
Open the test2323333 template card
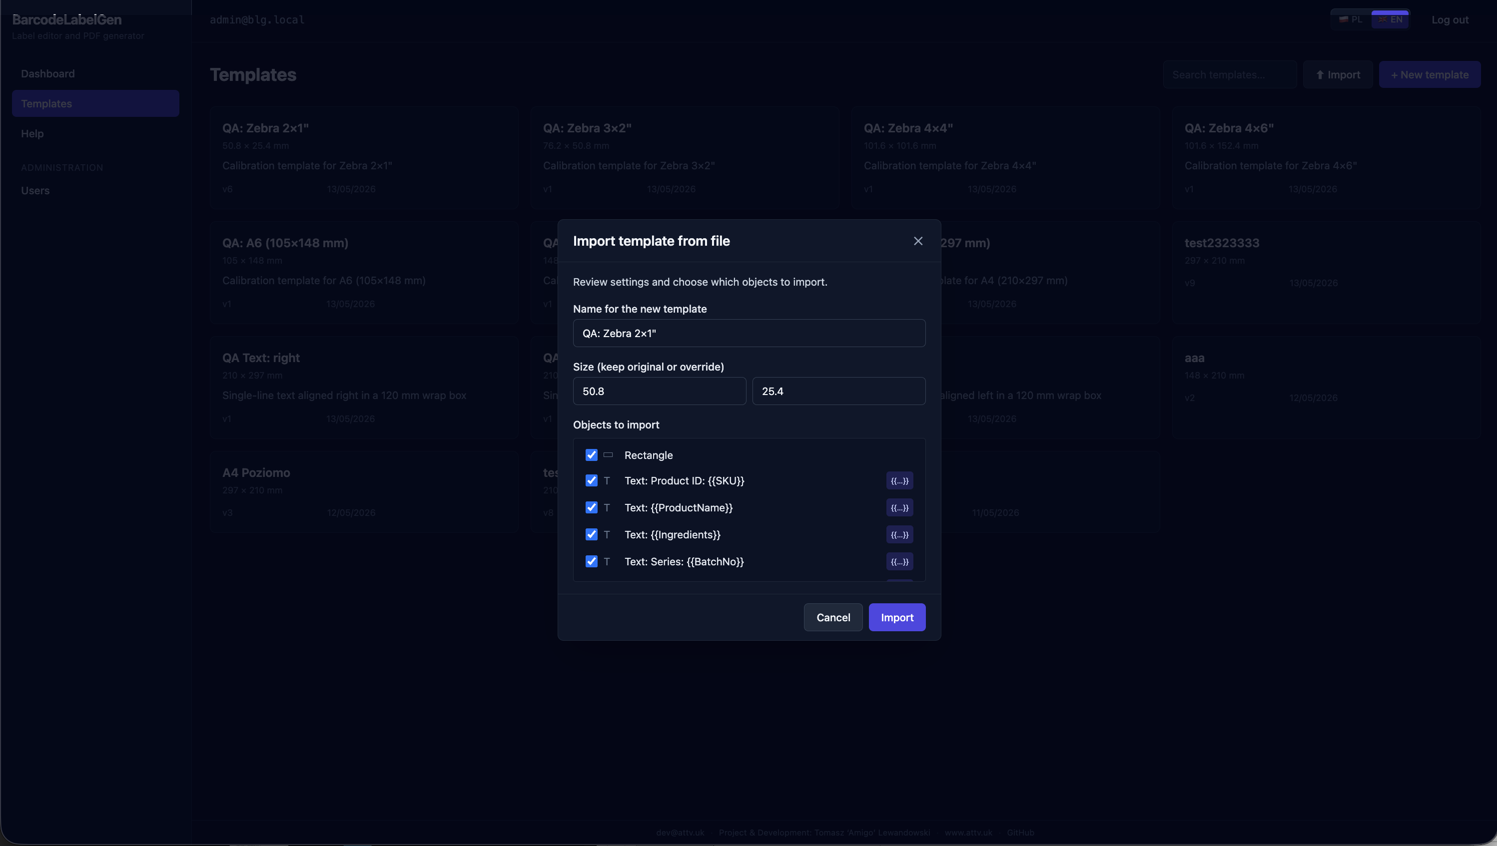pos(1327,272)
